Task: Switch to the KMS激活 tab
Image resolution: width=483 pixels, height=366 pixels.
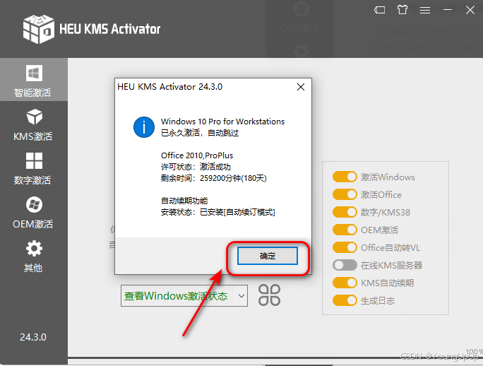Action: point(33,125)
